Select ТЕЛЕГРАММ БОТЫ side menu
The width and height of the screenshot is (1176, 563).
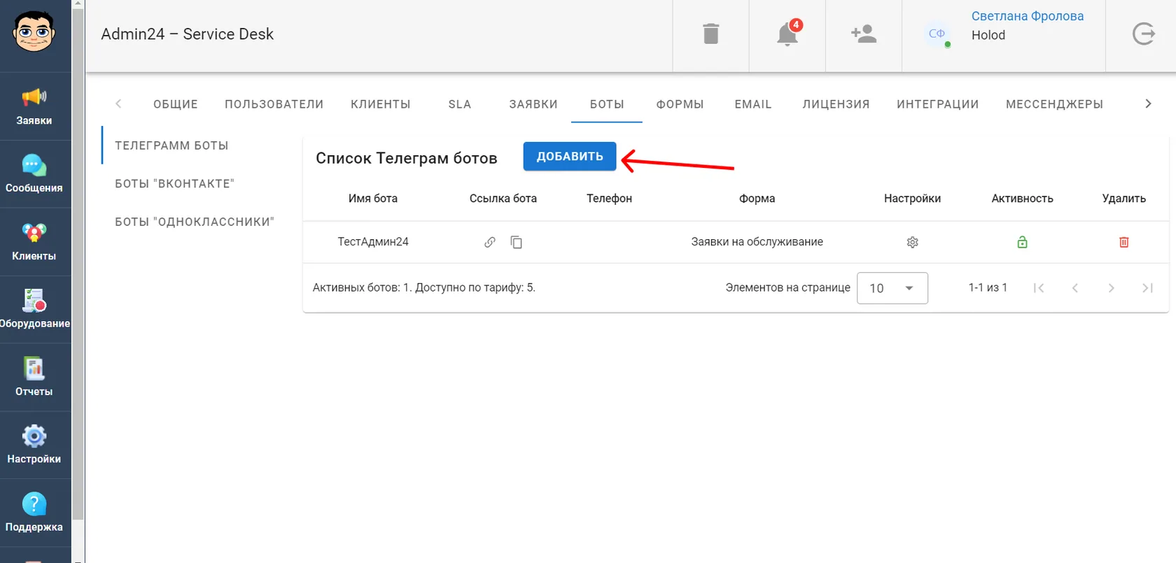tap(172, 145)
